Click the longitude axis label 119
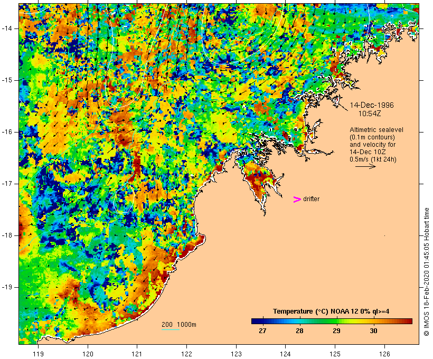Image resolution: width=433 pixels, height=359 pixels. (38, 354)
